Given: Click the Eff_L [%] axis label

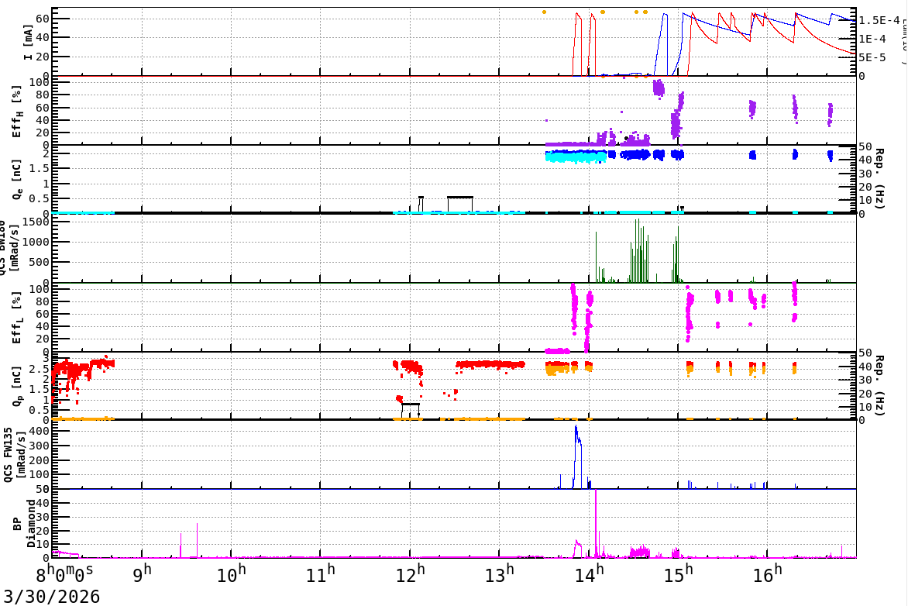Looking at the screenshot, I should [17, 318].
